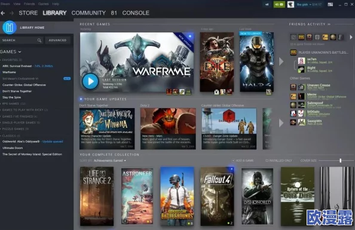Open the Help menu
This screenshot has width=355, height=230.
(56, 4)
